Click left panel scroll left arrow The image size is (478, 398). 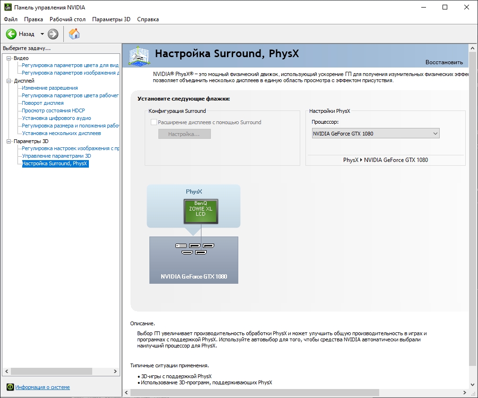click(7, 371)
